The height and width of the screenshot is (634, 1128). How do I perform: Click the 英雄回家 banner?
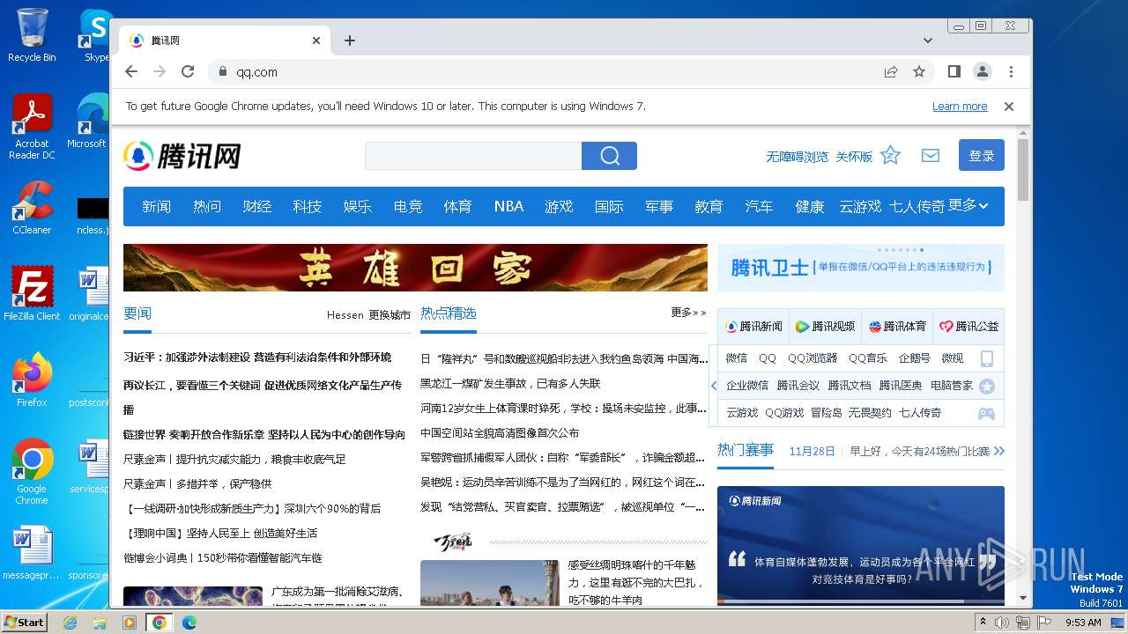click(415, 268)
